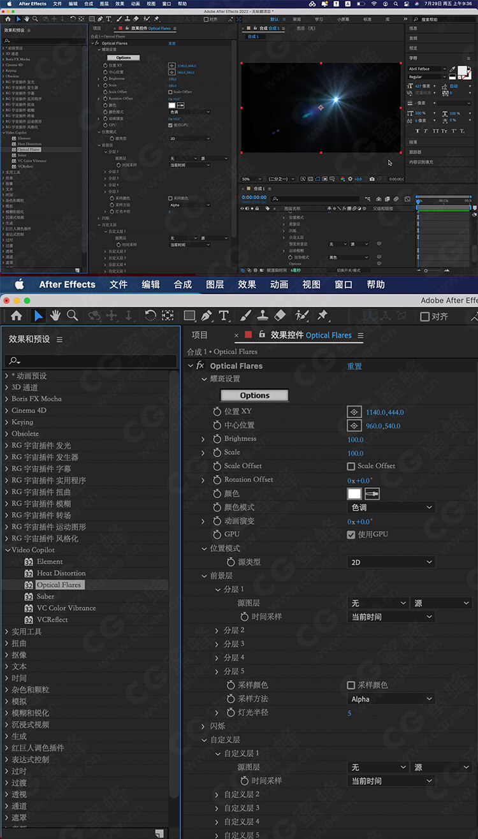Select the Brush tool in the enlarged toolbar
478x839 pixels.
(x=246, y=316)
